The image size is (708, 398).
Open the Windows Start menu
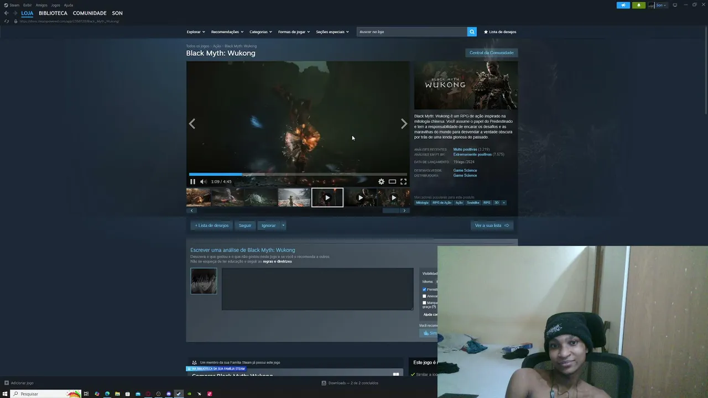point(5,394)
